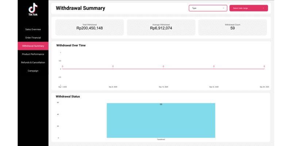
Task: Click the caret on date range button
Action: [x=263, y=8]
